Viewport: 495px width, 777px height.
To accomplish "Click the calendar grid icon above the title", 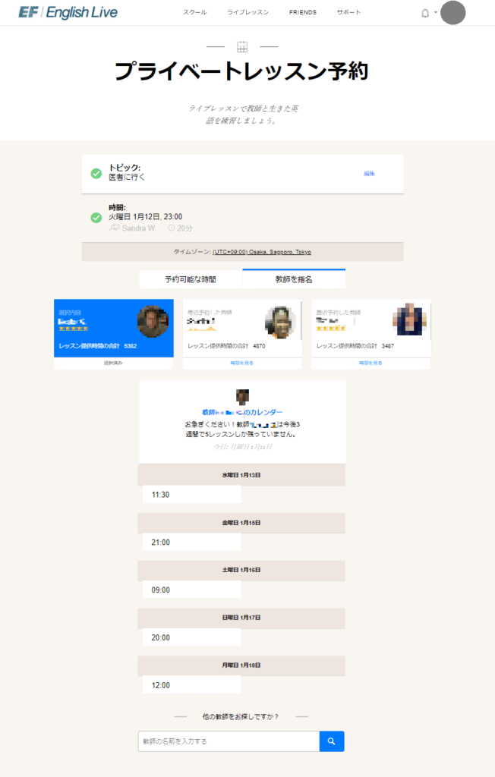I will tap(242, 47).
